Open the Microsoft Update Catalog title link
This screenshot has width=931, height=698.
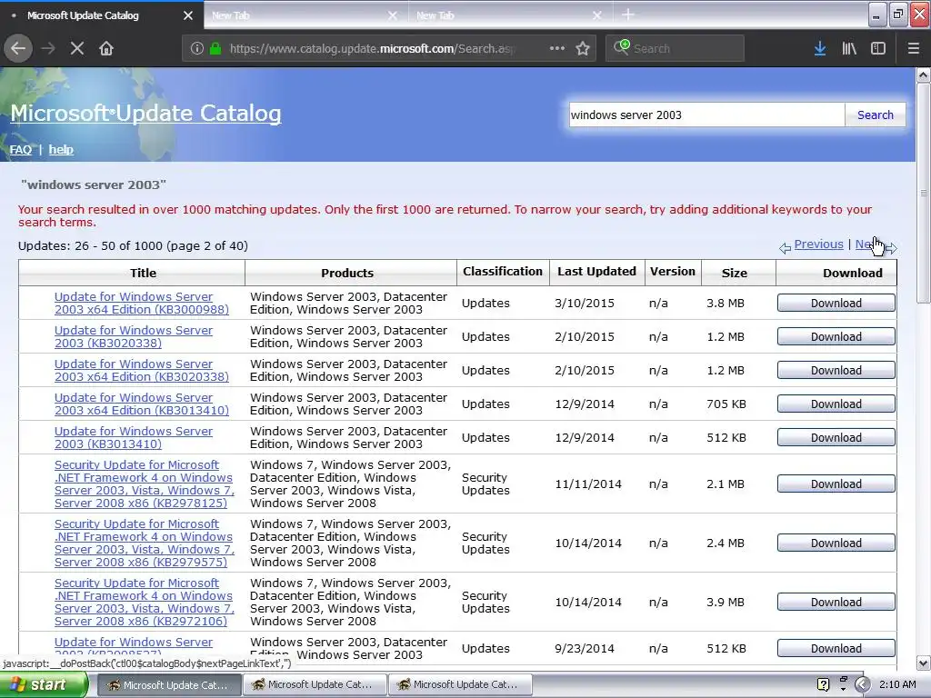tap(145, 113)
